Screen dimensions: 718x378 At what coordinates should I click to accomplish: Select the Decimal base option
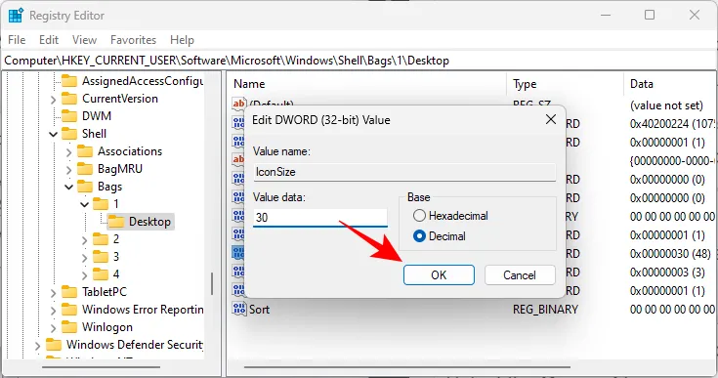pyautogui.click(x=419, y=236)
